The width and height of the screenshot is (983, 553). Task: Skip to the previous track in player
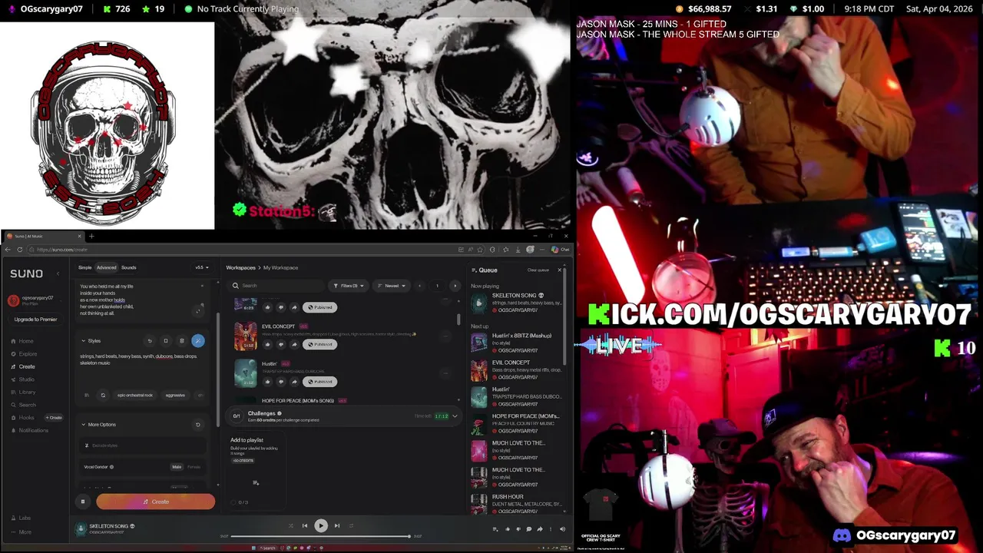pos(305,526)
